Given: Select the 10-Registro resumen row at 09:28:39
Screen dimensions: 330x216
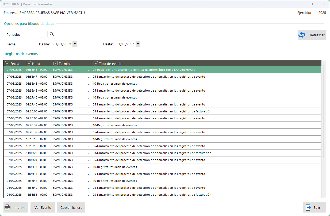Looking at the screenshot, I should (162, 125).
